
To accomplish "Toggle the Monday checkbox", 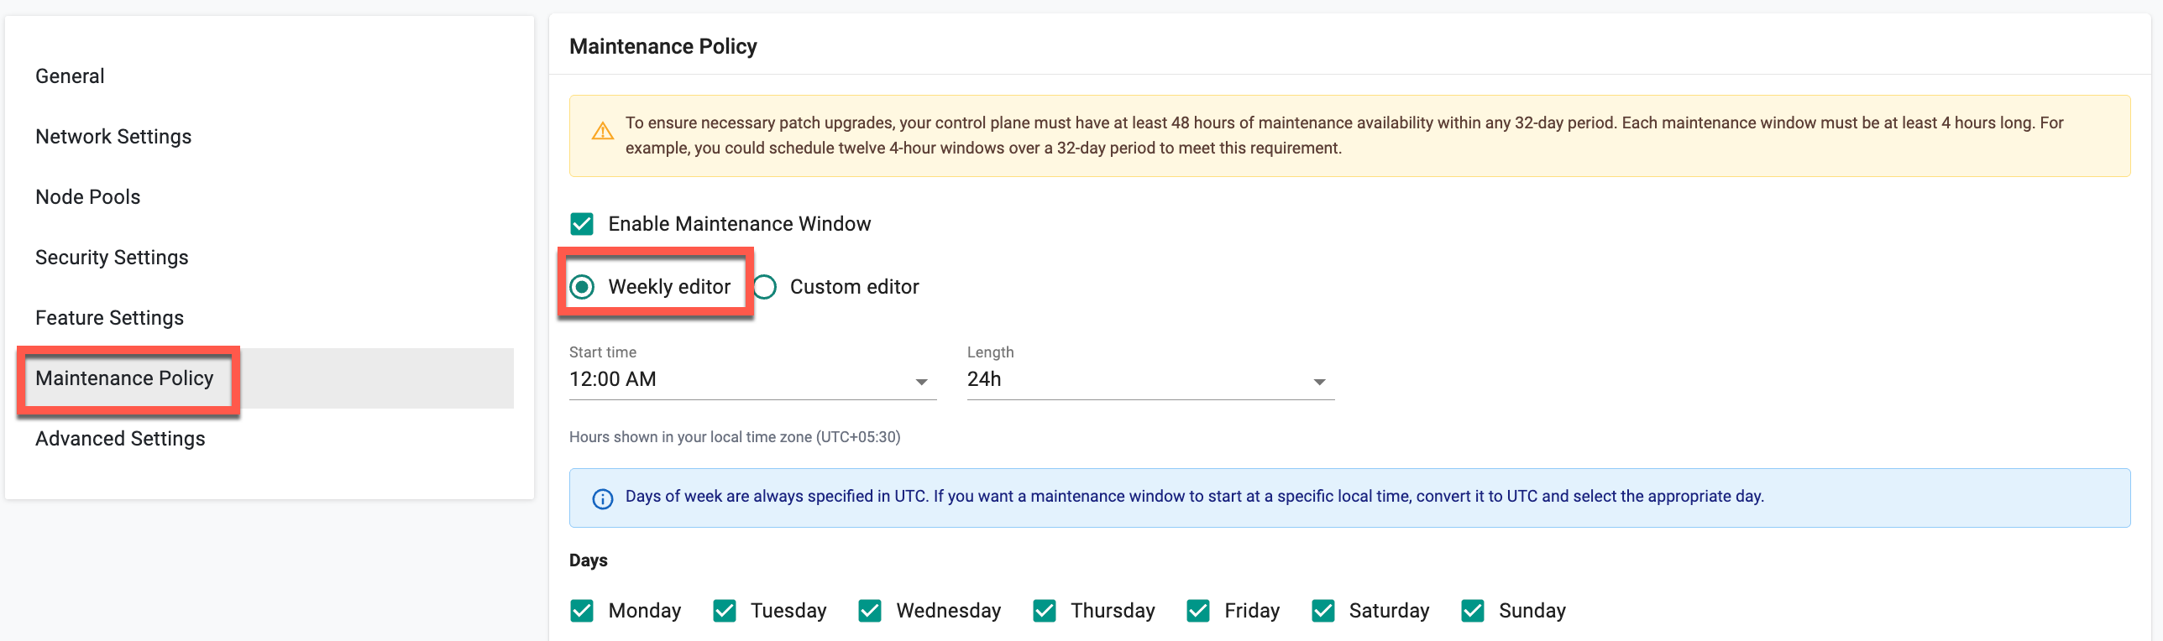I will point(582,611).
